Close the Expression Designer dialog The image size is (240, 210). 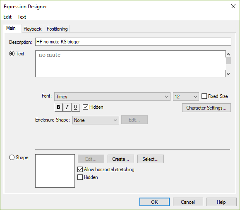pyautogui.click(x=233, y=6)
